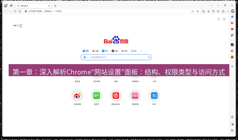The height and width of the screenshot is (140, 238).
Task: Open sidebar settings gear at bottom
Action: click(232, 130)
